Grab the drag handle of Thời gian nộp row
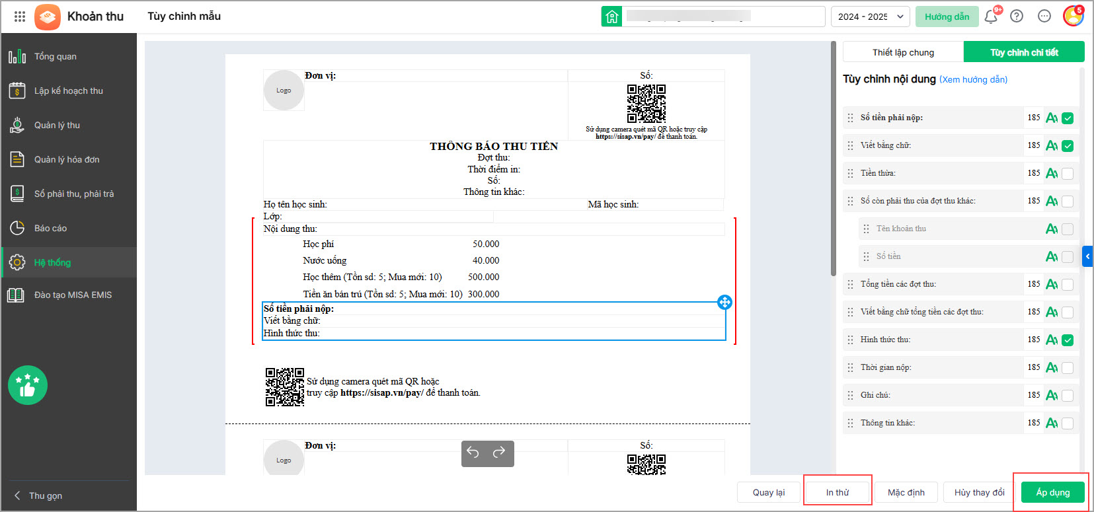Screen dimensions: 1094x512 [x=850, y=367]
